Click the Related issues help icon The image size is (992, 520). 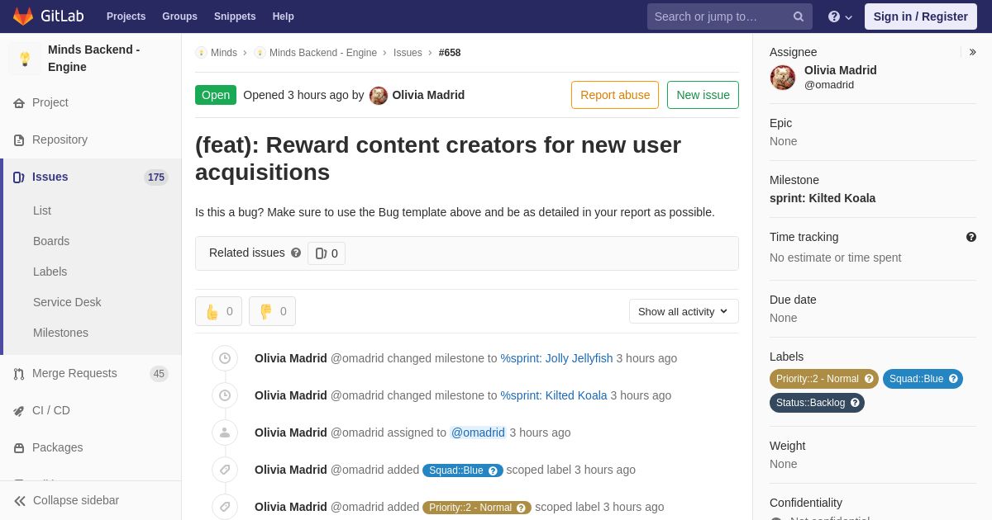pos(296,253)
